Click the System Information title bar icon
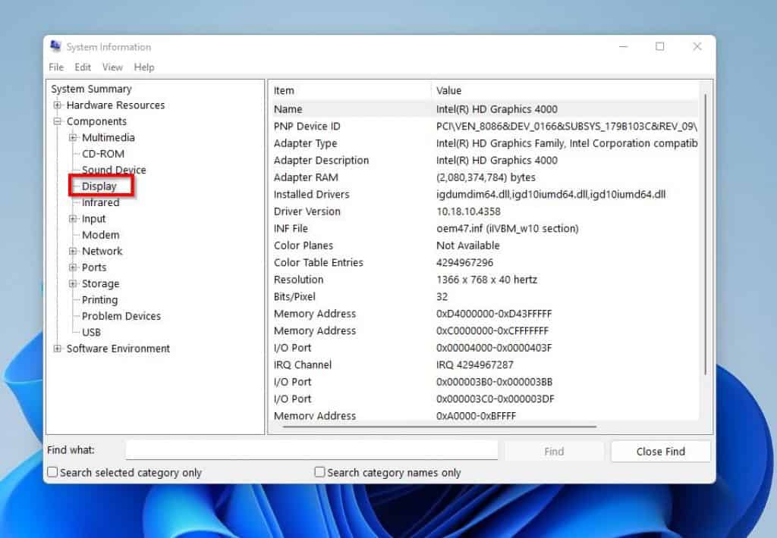777x538 pixels. [x=55, y=46]
